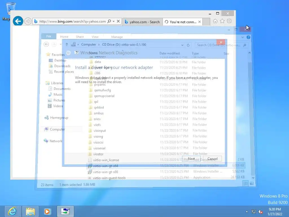Open the Manage ribbon tab in File Explorer
The height and width of the screenshot is (217, 289).
coord(117,37)
